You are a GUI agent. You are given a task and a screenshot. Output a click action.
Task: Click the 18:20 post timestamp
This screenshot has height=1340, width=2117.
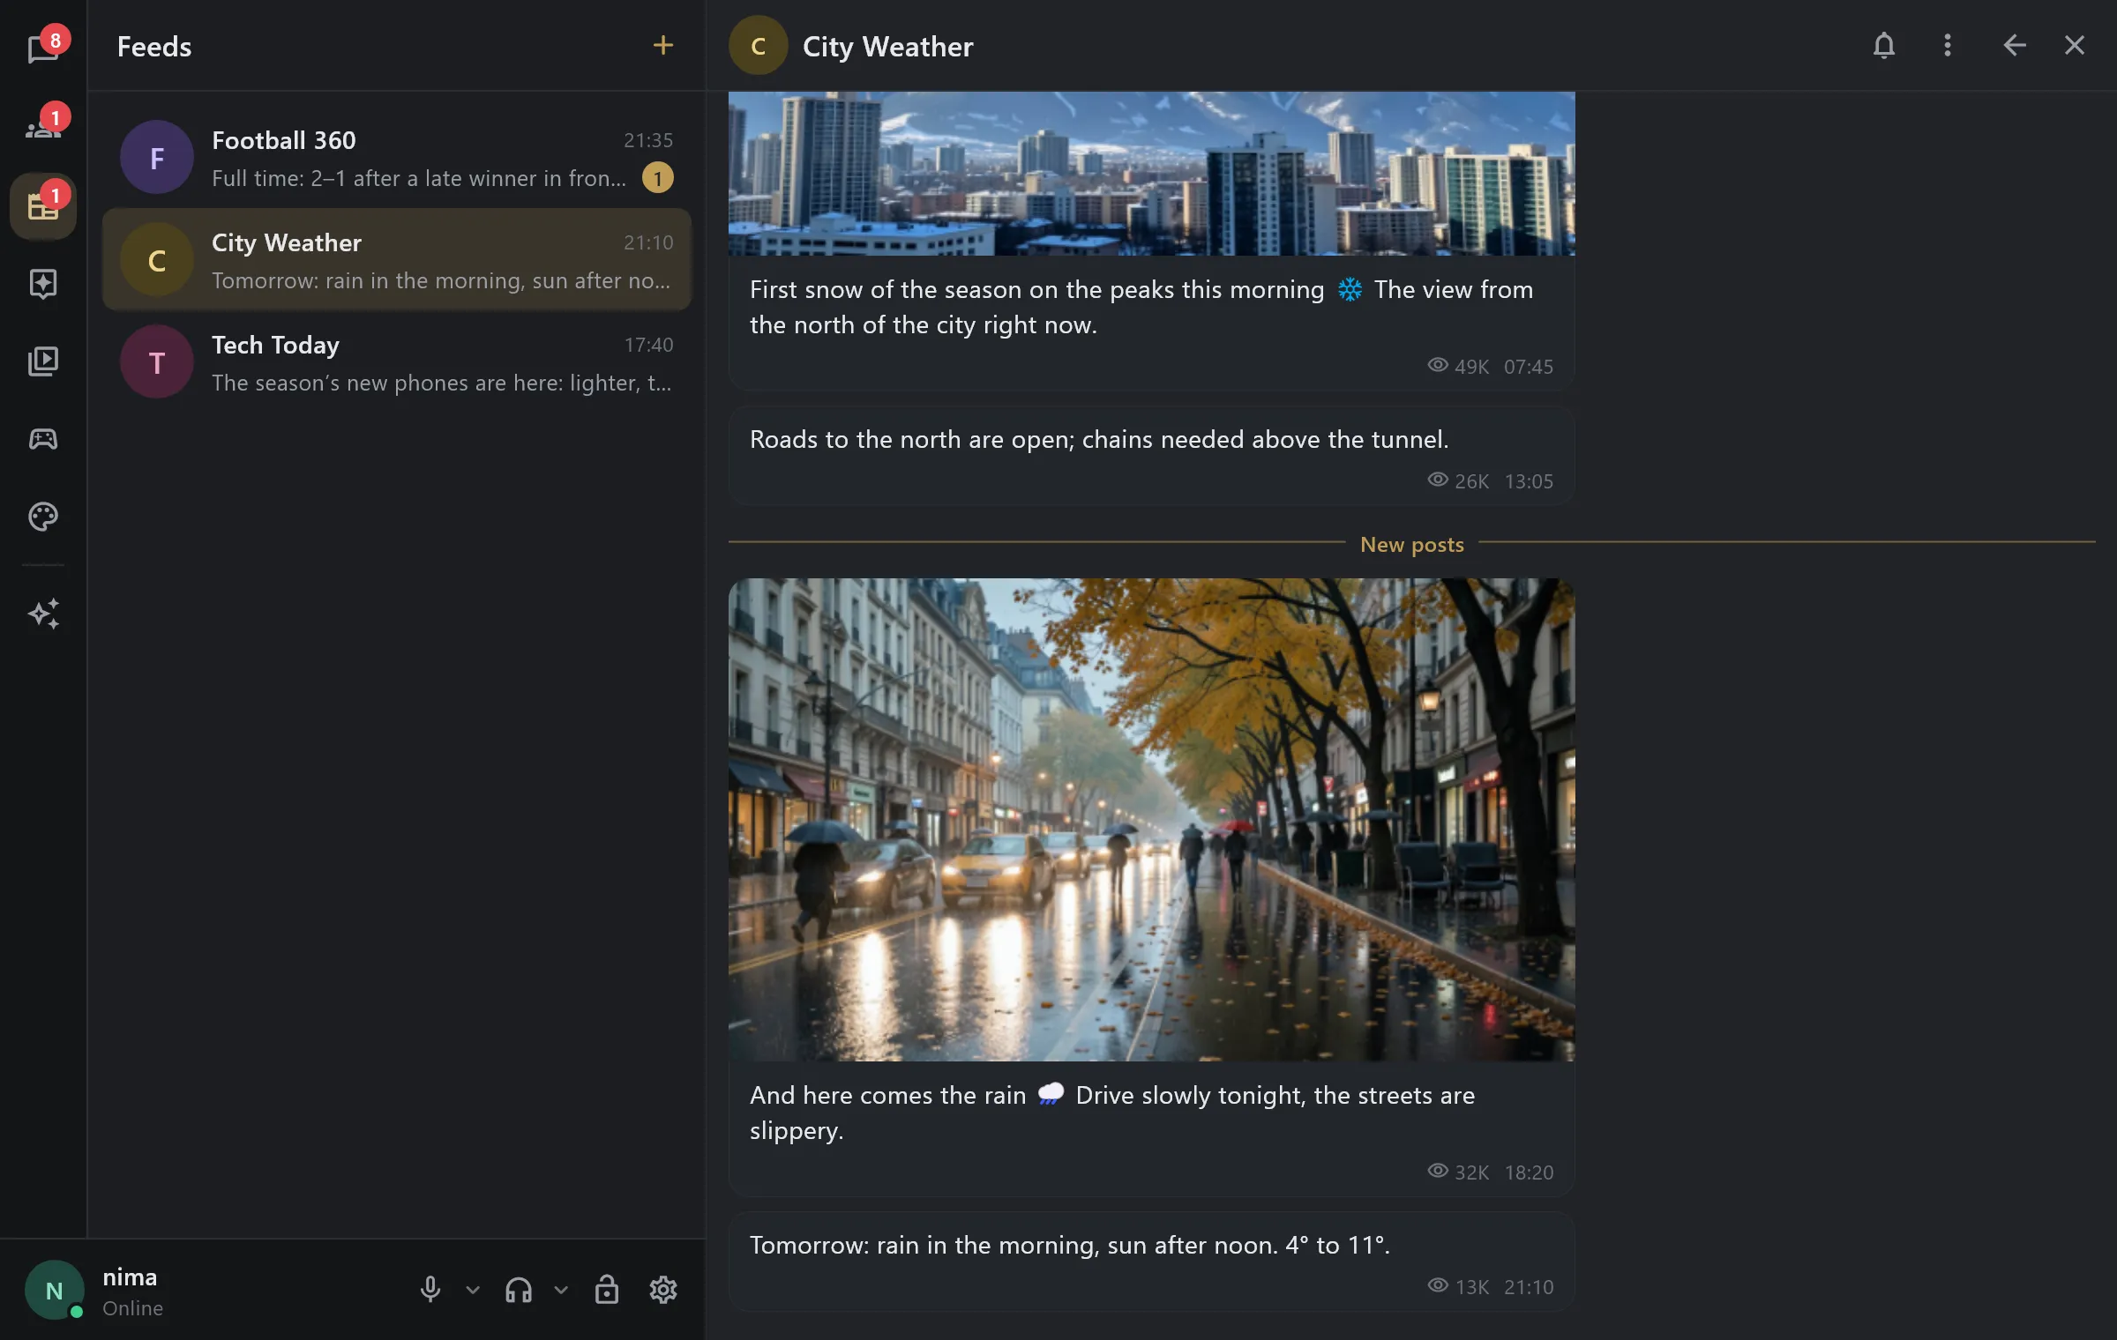click(1529, 1172)
